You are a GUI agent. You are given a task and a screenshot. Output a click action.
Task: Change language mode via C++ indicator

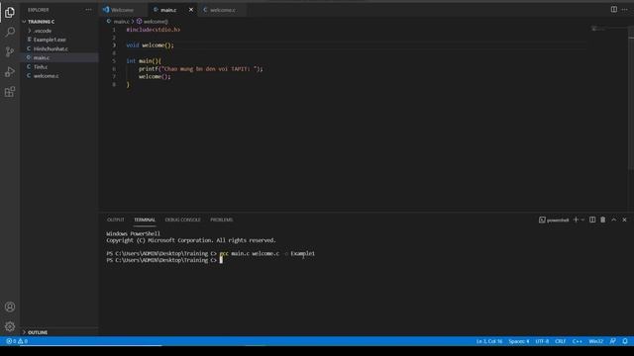point(577,341)
